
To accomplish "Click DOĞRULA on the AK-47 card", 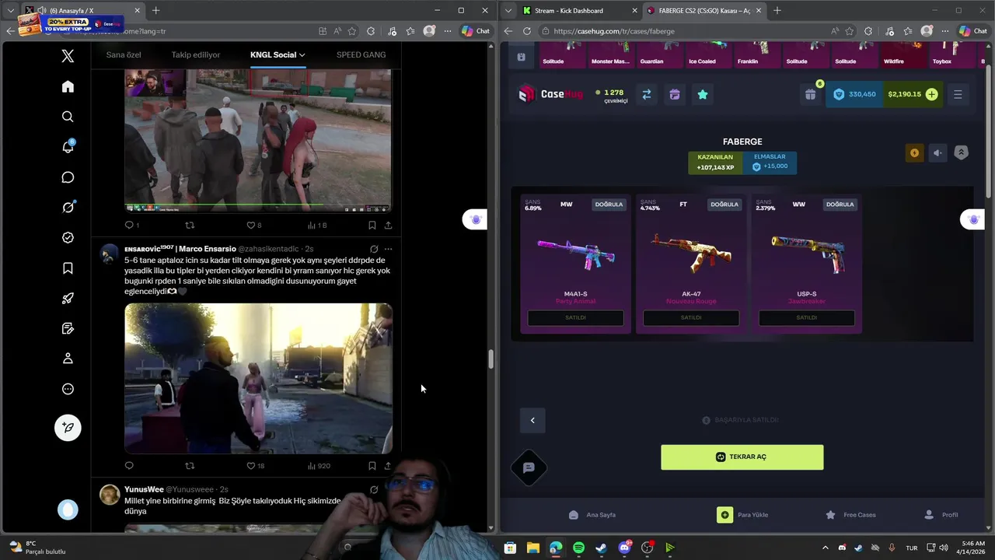I will [724, 205].
